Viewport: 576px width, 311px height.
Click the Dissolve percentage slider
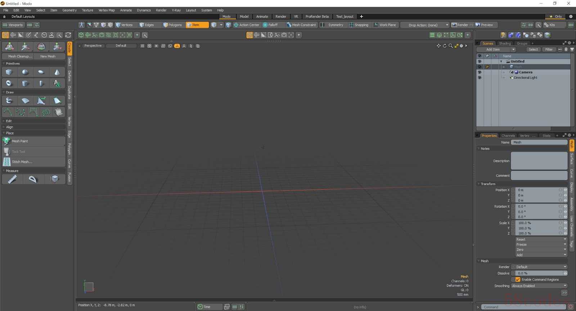point(538,273)
